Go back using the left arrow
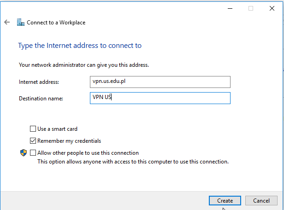This screenshot has height=210, width=284. click(7, 22)
